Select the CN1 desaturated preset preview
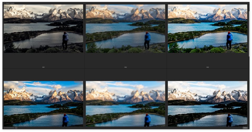This screenshot has height=132, width=252. pos(43,28)
